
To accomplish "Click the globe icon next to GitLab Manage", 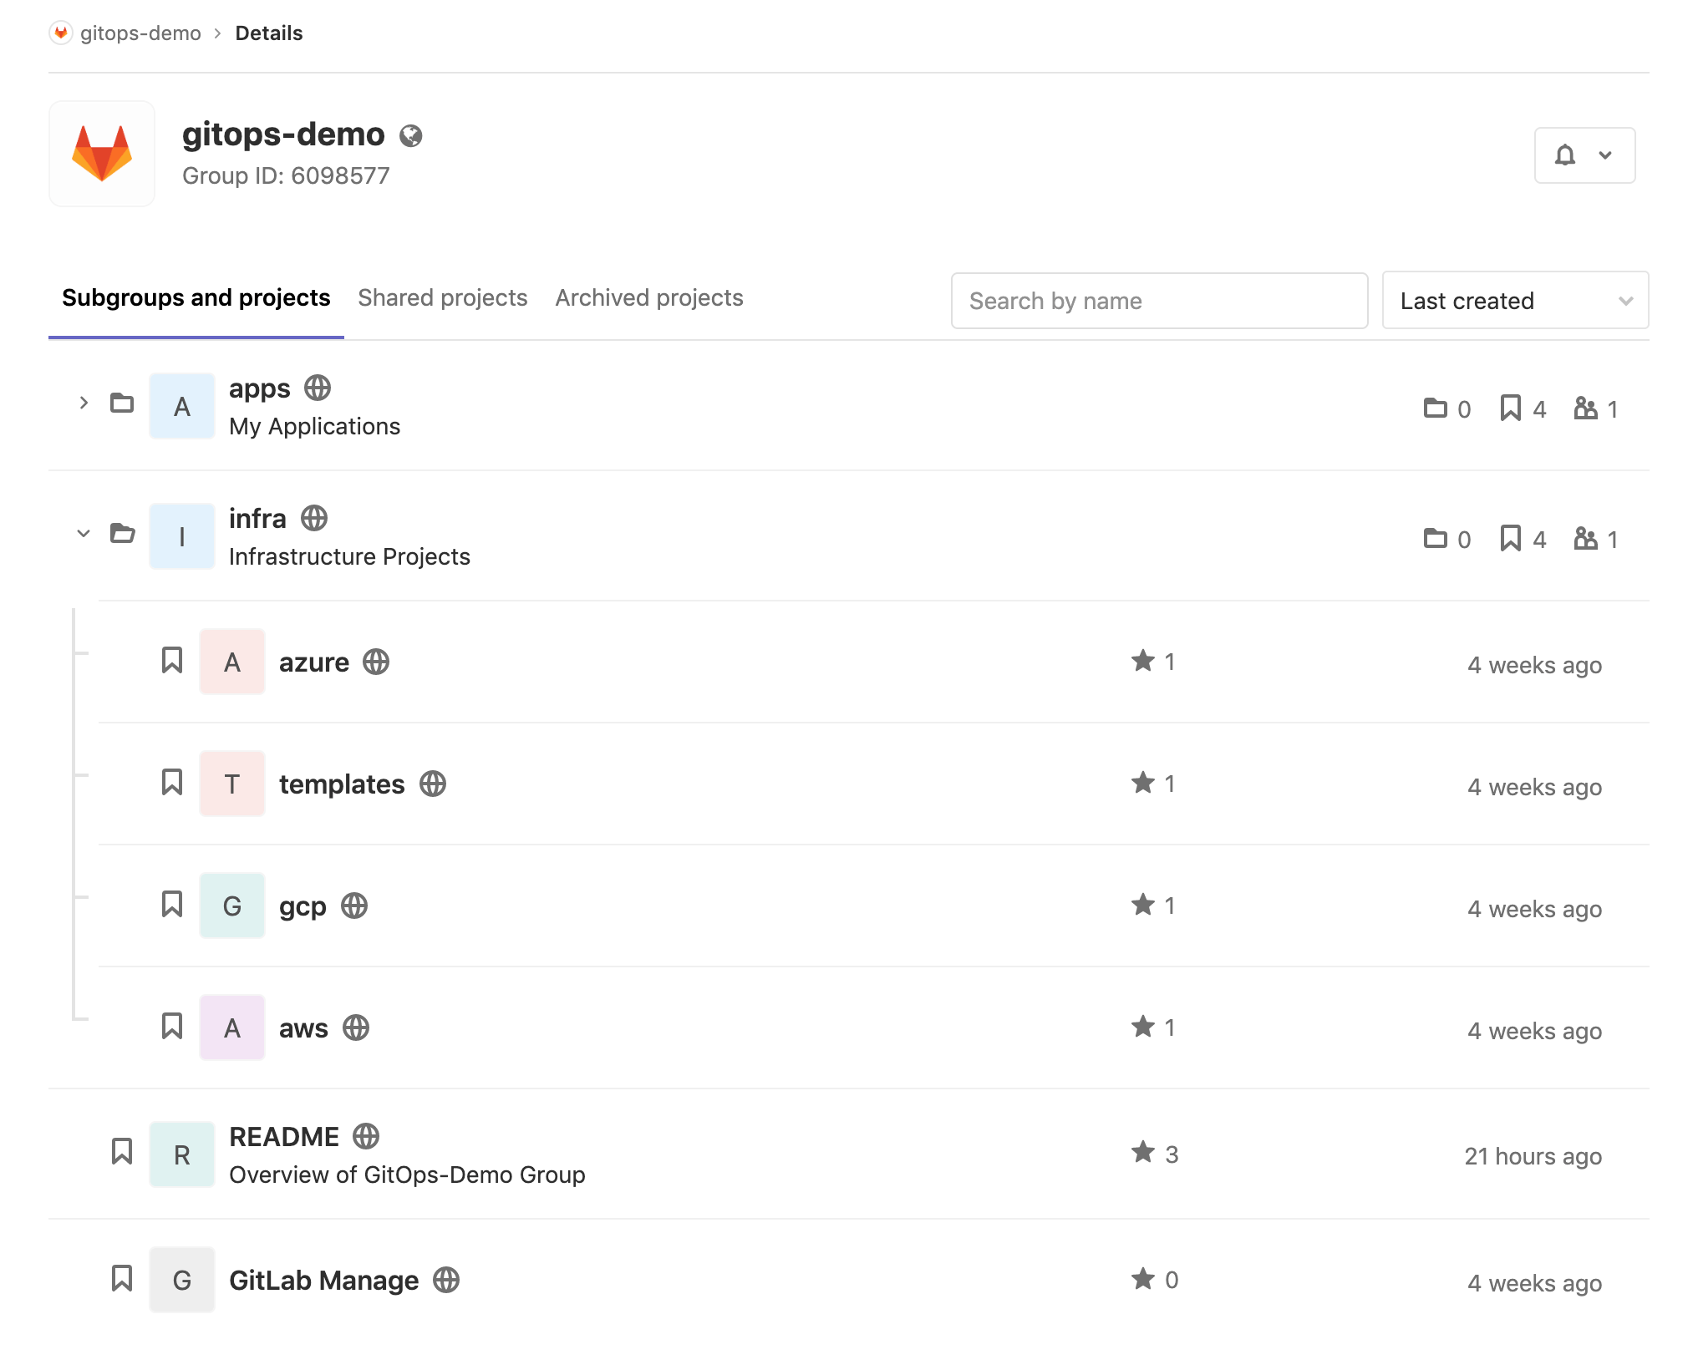I will coord(447,1280).
